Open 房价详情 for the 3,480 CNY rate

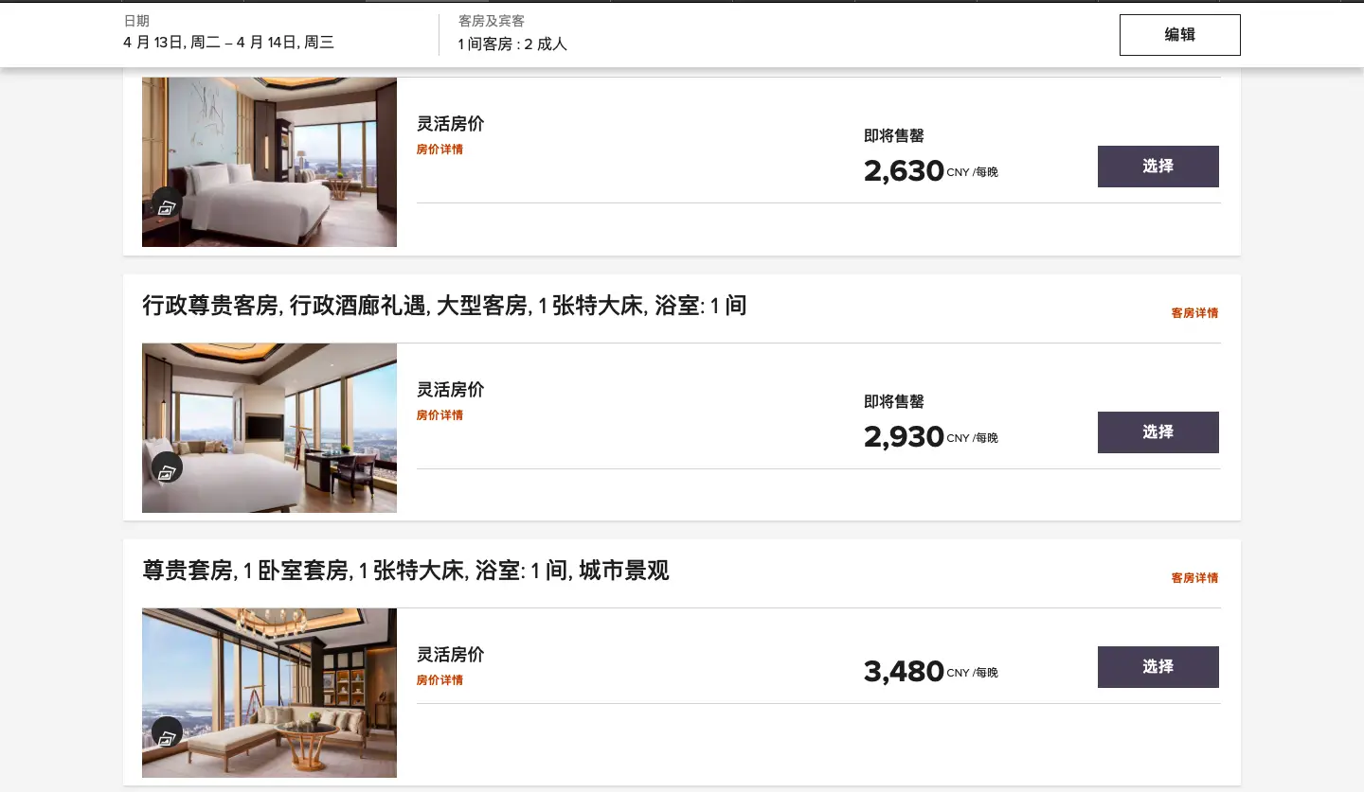440,679
